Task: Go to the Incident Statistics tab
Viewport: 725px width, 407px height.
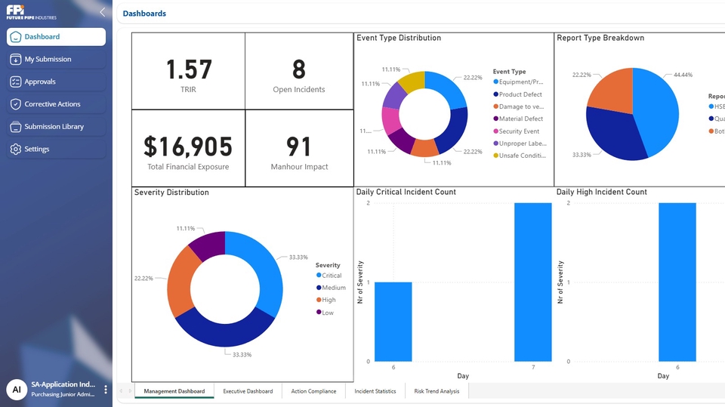Action: tap(375, 391)
